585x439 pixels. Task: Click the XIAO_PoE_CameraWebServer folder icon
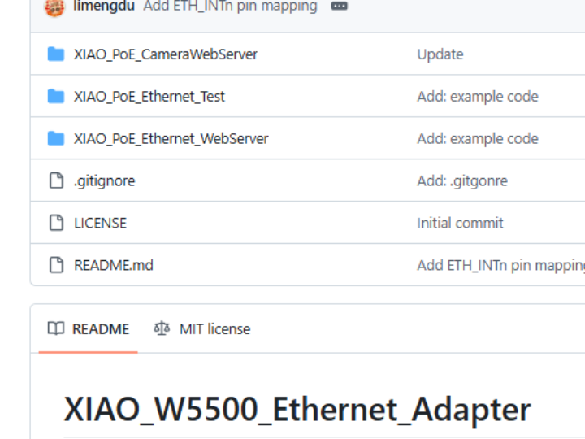(x=56, y=54)
